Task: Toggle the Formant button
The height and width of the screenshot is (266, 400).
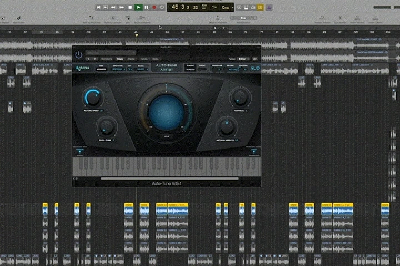Action: click(191, 69)
